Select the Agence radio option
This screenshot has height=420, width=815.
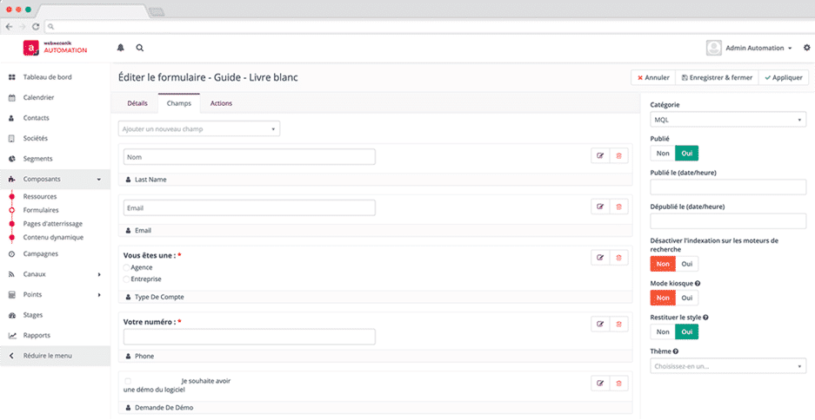[x=127, y=267]
